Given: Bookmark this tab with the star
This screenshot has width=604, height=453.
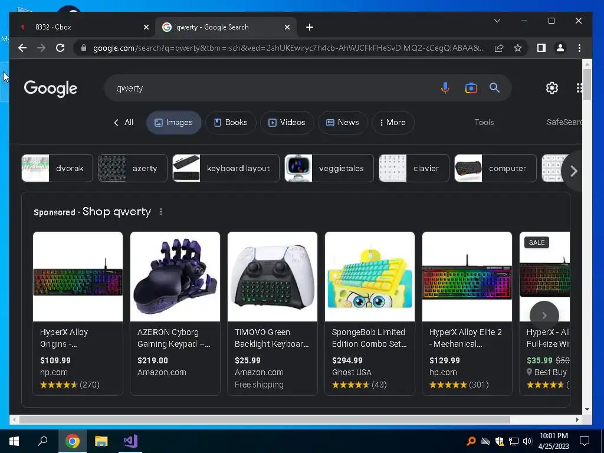Looking at the screenshot, I should pyautogui.click(x=518, y=48).
